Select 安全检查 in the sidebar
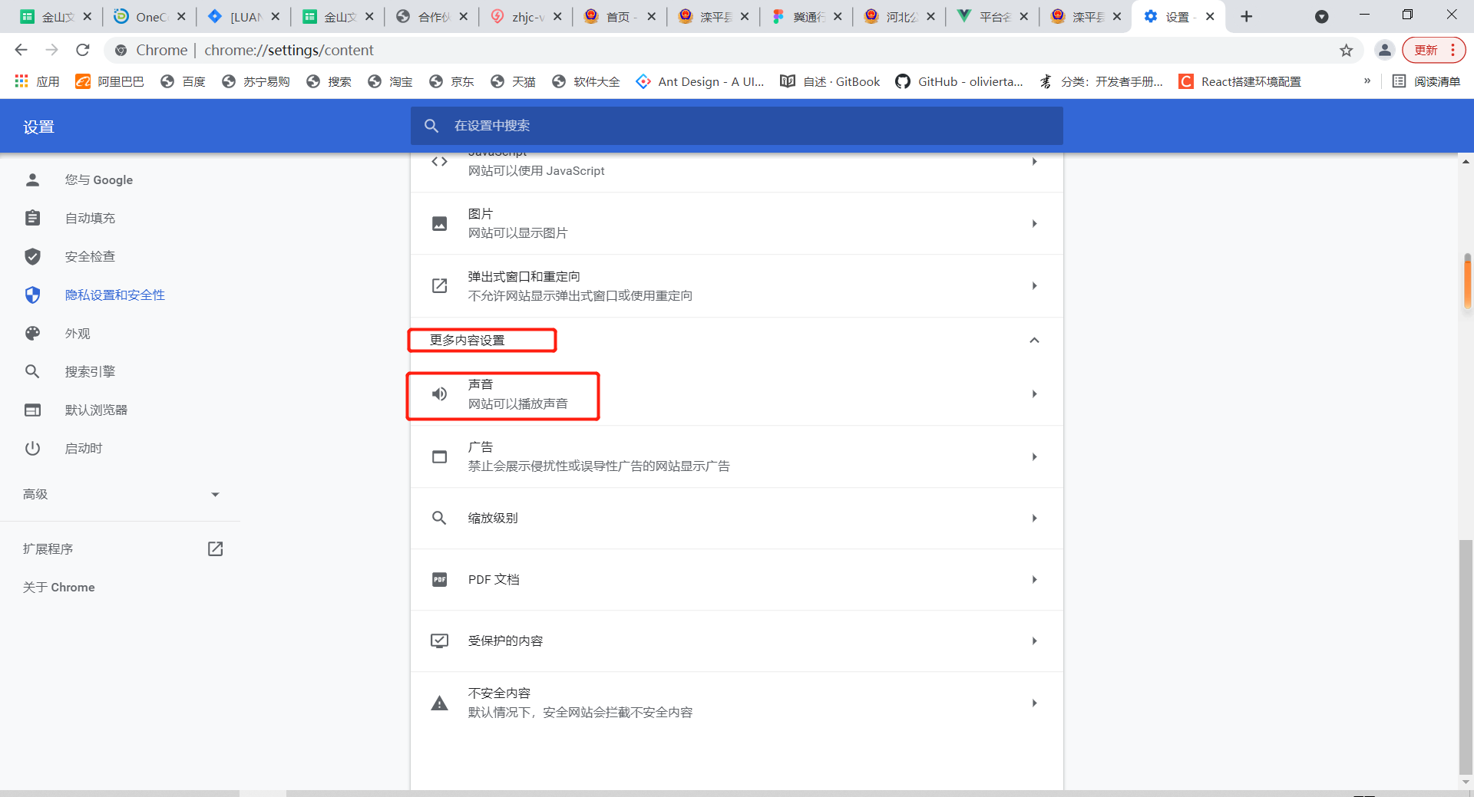The width and height of the screenshot is (1474, 797). point(90,256)
